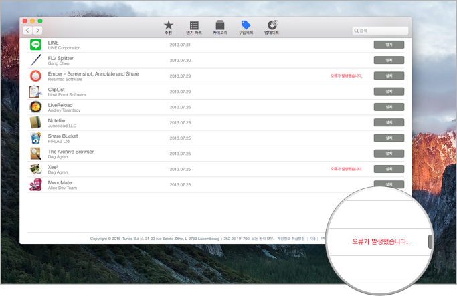This screenshot has width=457, height=296.
Task: Open the Notefile title
Action: [x=57, y=120]
